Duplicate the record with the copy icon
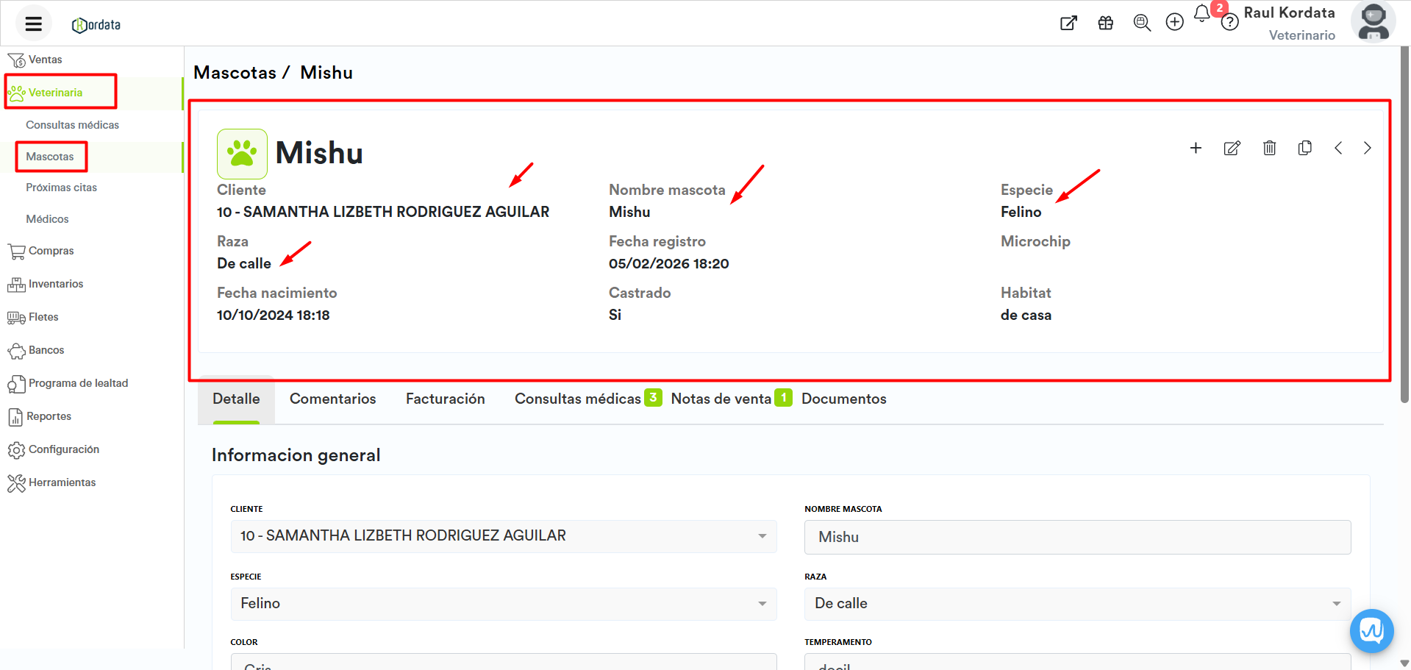 point(1304,148)
